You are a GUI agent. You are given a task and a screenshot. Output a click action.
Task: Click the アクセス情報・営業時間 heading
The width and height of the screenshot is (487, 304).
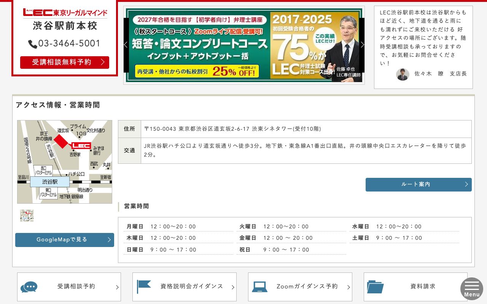point(58,105)
